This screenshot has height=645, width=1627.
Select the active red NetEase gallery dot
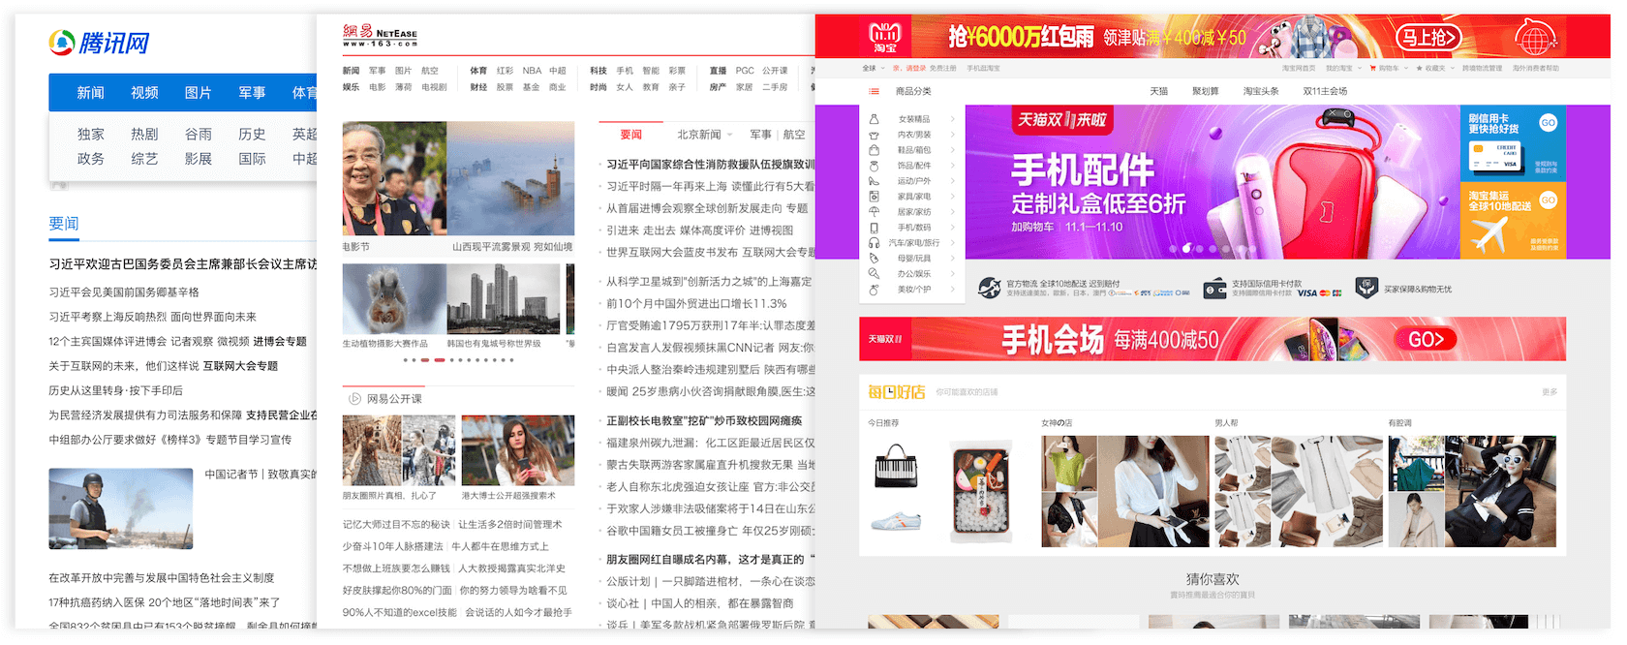click(440, 360)
